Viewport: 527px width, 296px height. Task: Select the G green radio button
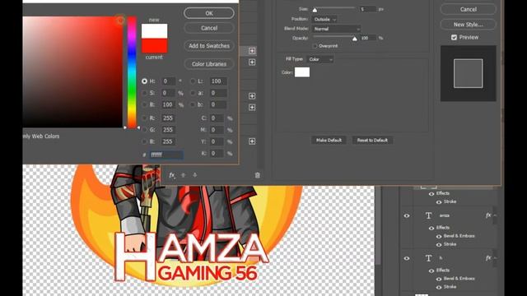click(x=145, y=130)
